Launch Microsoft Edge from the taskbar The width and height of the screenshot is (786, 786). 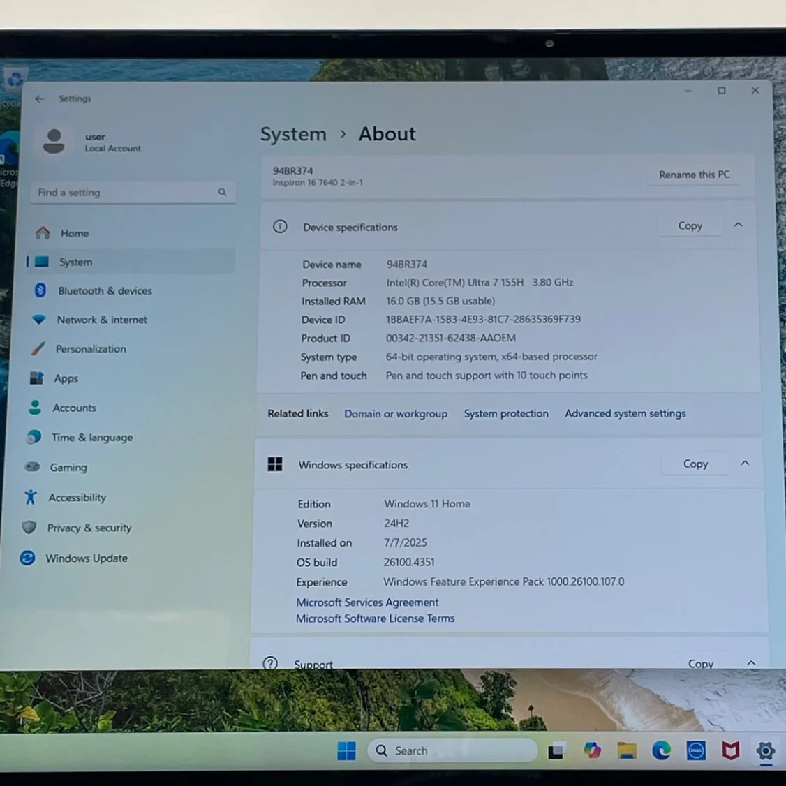pos(661,750)
